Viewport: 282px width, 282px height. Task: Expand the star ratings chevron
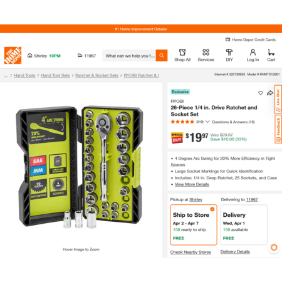coord(207,122)
